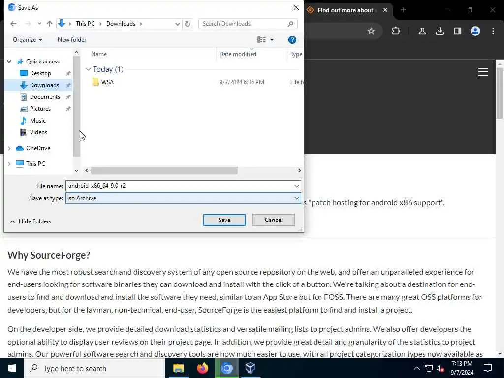The height and width of the screenshot is (378, 504).
Task: Click Downloads in address breadcrumb
Action: [x=121, y=24]
